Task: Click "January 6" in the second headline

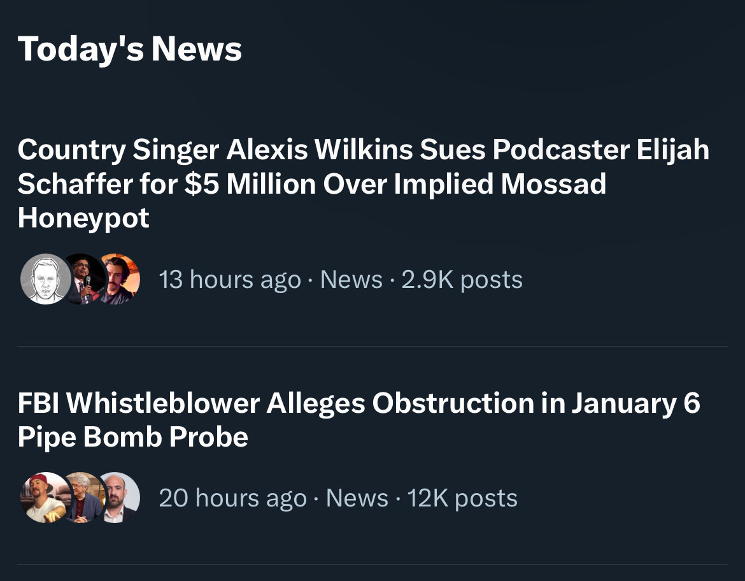Action: tap(635, 403)
